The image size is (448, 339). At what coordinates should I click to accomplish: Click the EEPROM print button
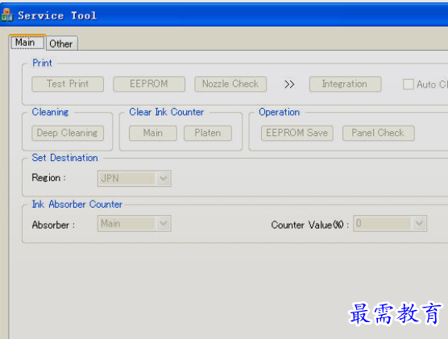[x=149, y=84]
